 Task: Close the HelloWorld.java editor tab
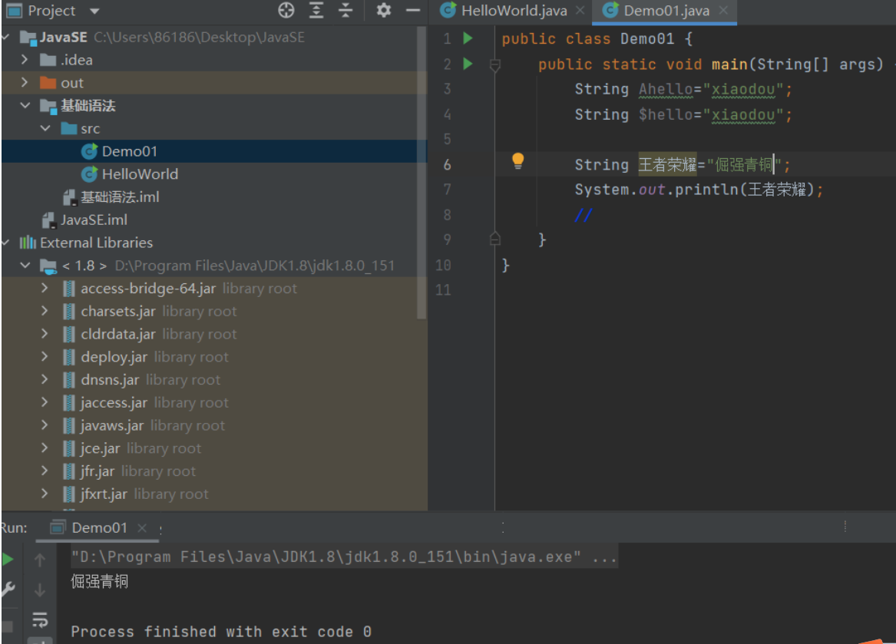(x=580, y=10)
